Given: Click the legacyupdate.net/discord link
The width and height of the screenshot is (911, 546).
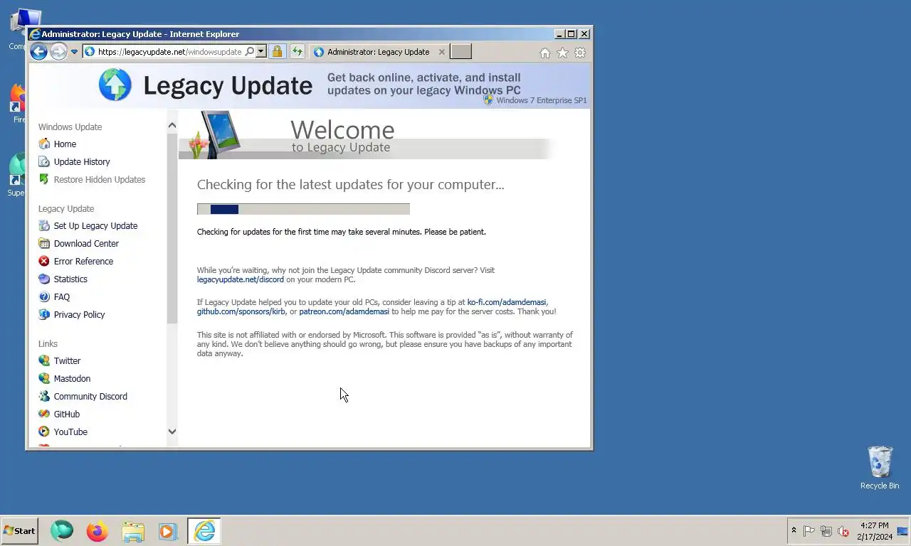Looking at the screenshot, I should [241, 279].
